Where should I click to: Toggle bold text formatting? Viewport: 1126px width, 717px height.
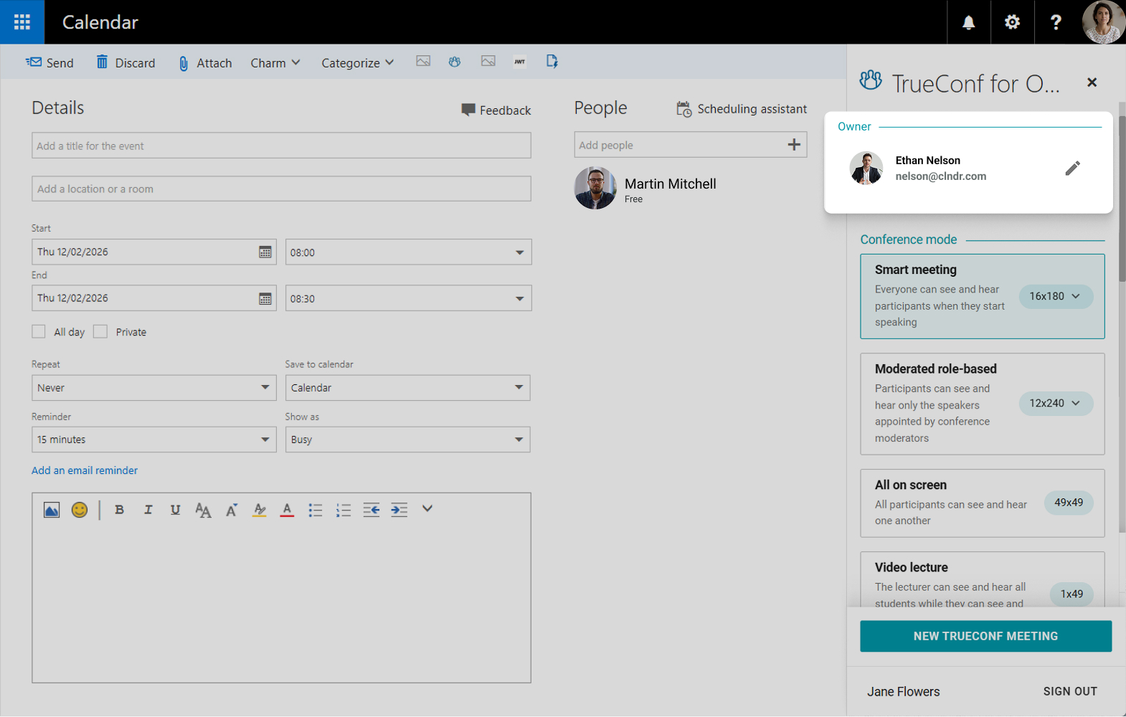click(120, 510)
